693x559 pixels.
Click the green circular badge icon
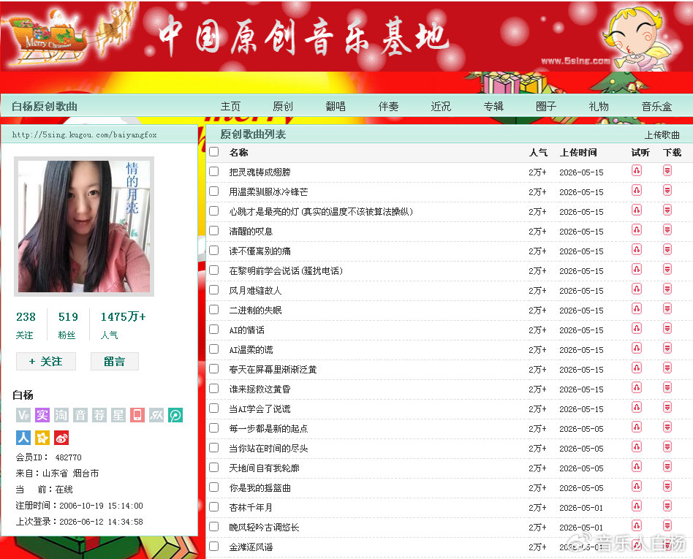[175, 415]
